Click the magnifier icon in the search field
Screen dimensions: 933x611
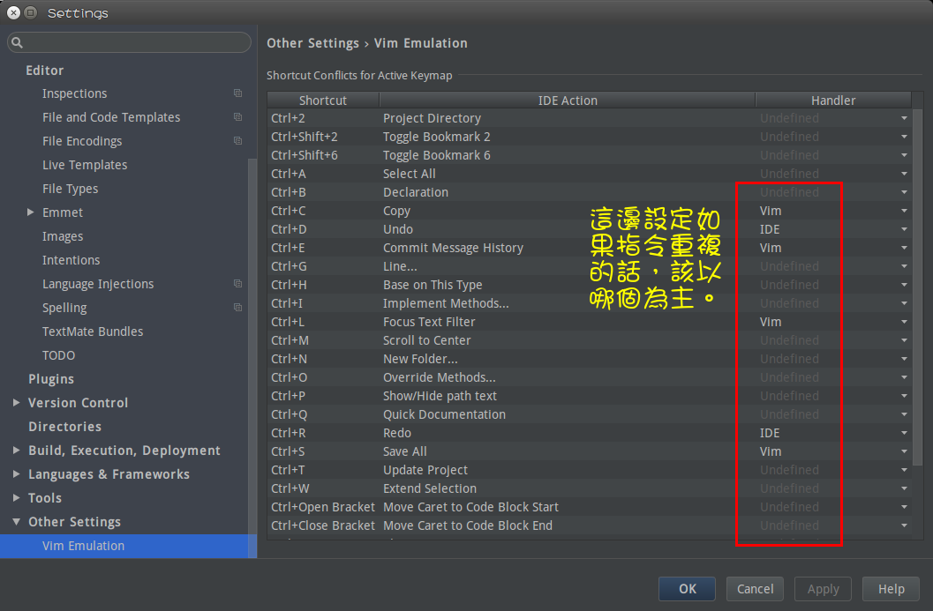click(16, 41)
